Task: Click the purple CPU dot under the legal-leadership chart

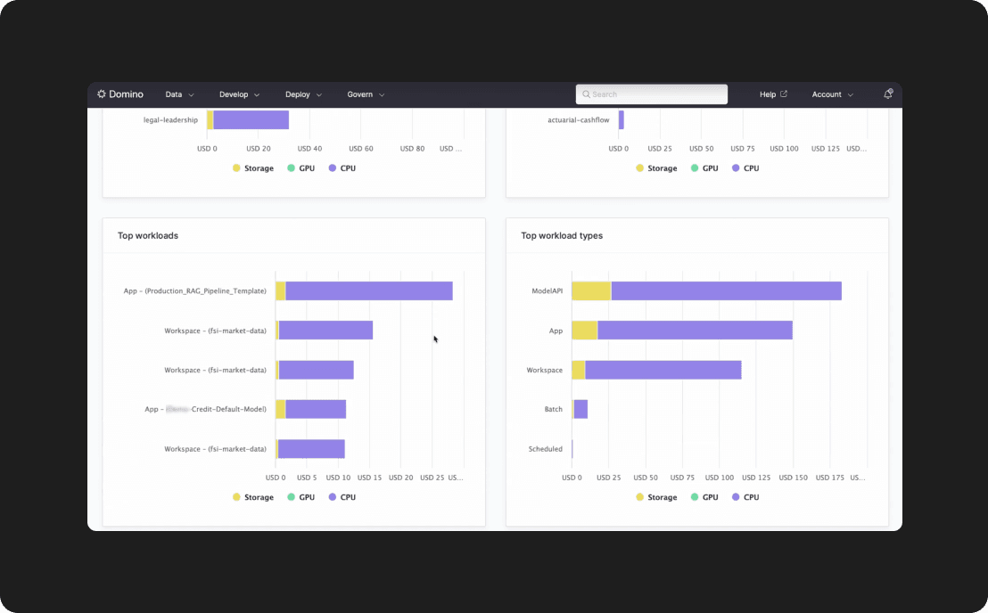Action: (333, 168)
